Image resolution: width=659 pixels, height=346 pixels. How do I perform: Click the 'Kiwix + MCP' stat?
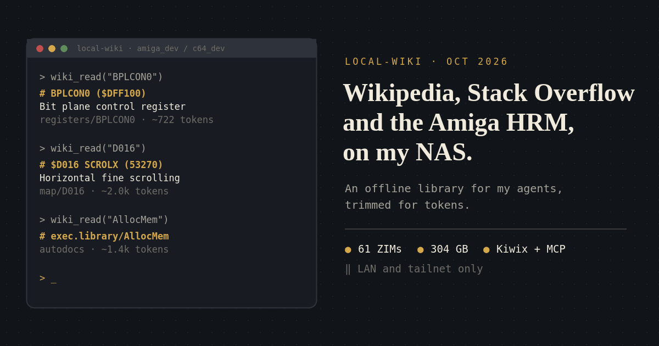(x=530, y=249)
